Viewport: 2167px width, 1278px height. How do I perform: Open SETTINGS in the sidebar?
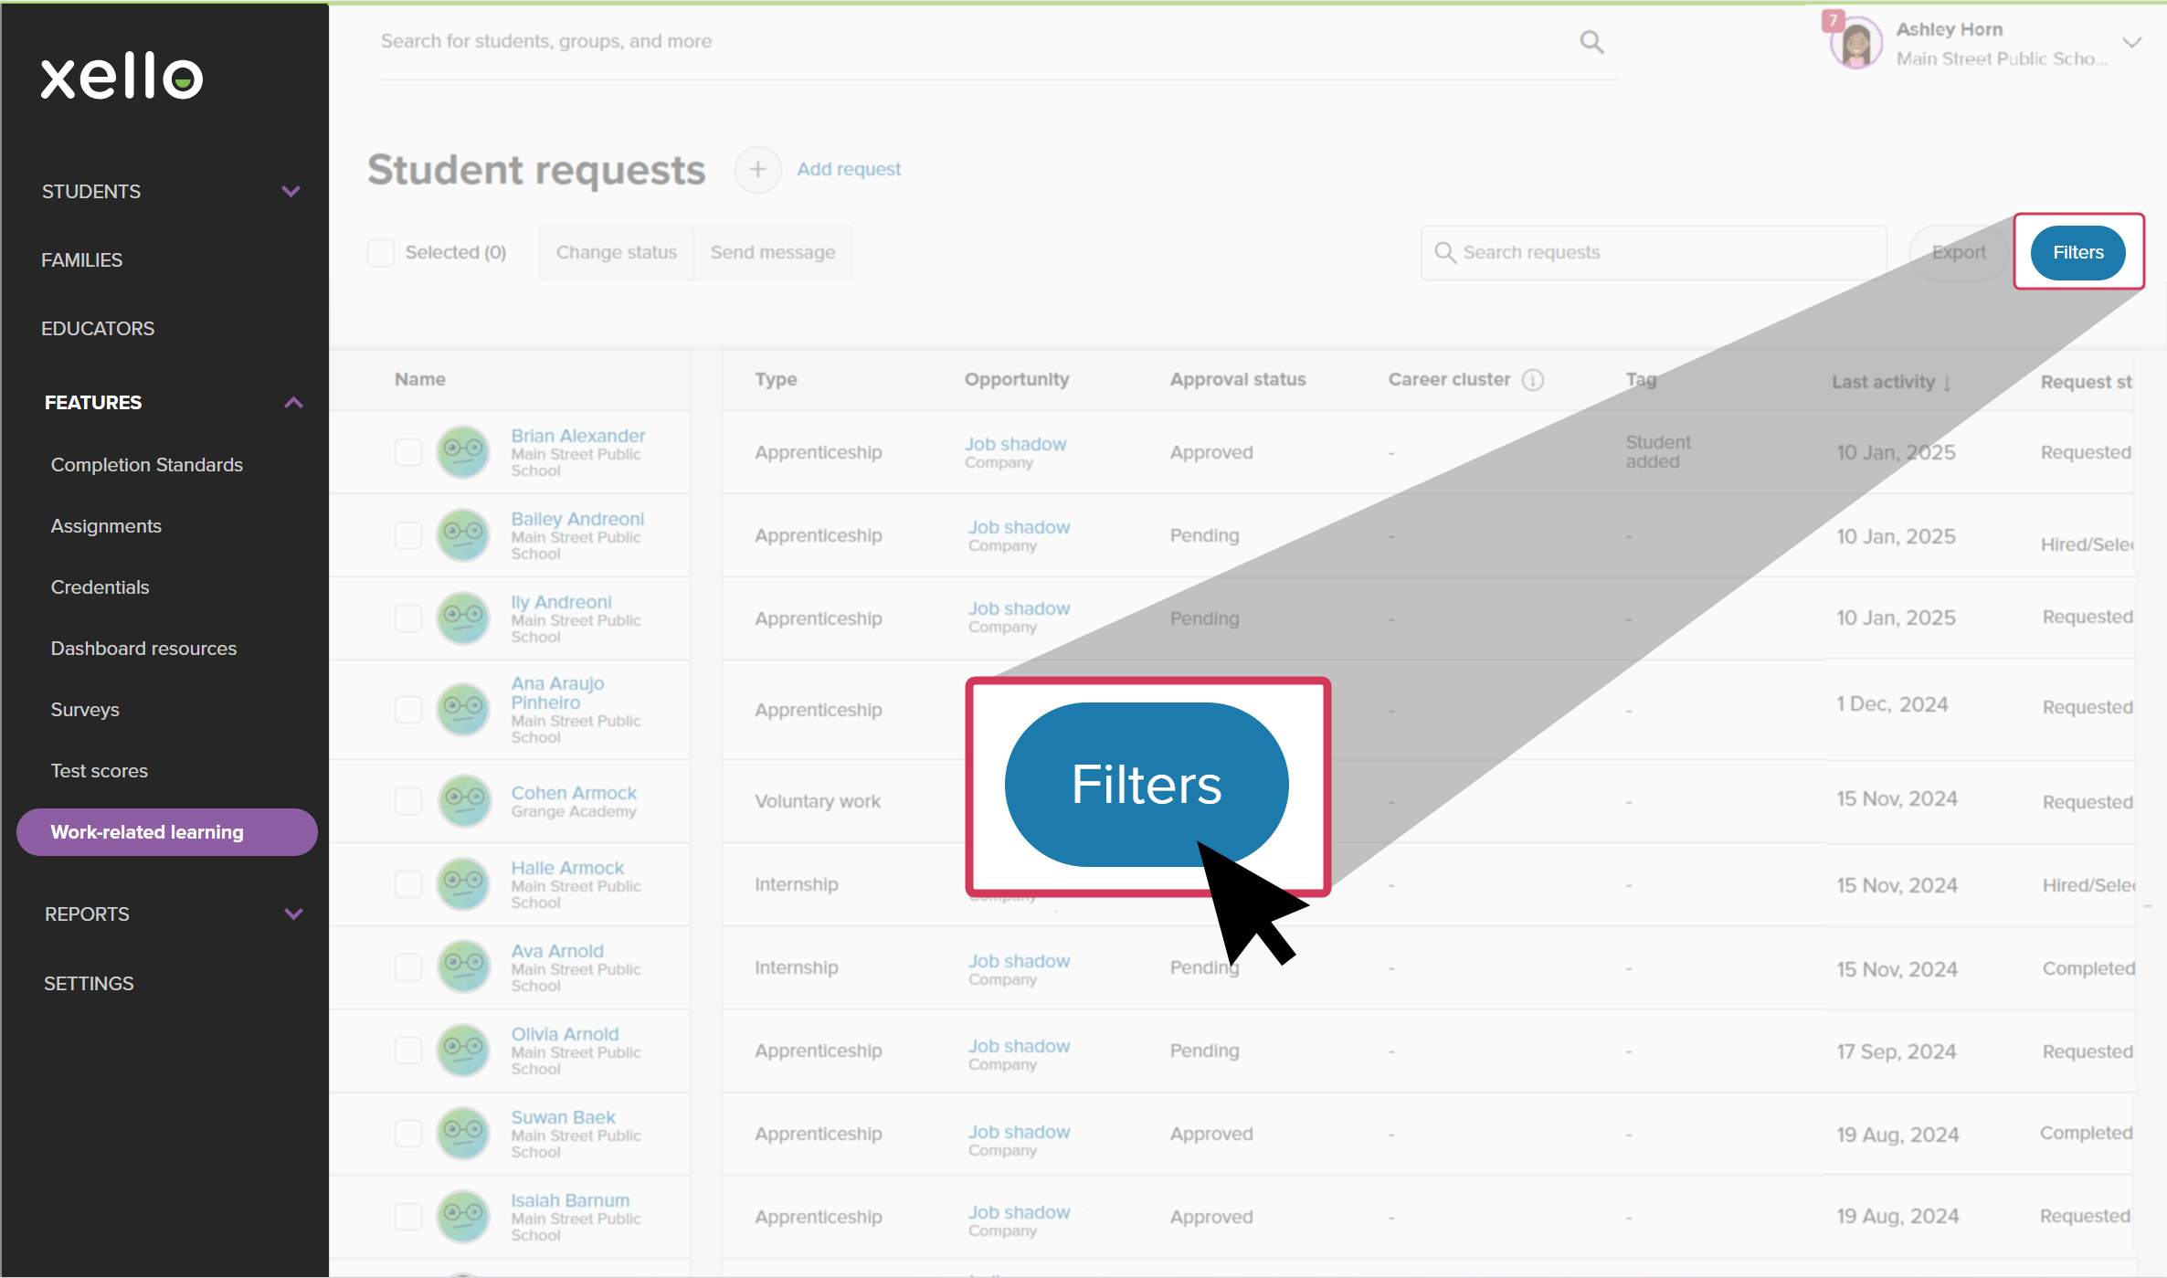pyautogui.click(x=89, y=984)
